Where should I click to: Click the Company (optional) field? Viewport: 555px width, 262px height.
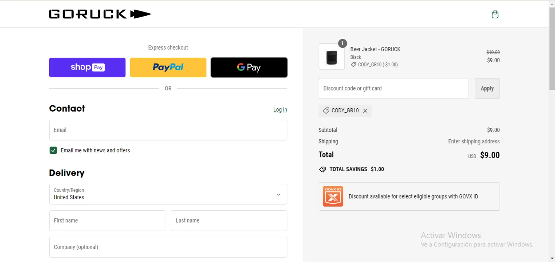(168, 247)
